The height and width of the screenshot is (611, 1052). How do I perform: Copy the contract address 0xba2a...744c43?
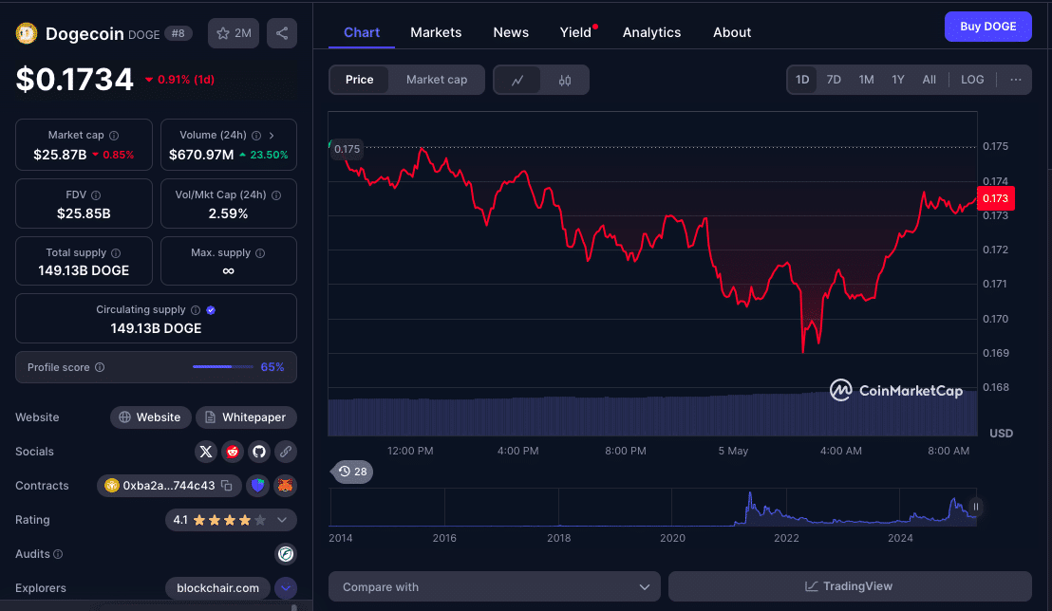coord(227,486)
